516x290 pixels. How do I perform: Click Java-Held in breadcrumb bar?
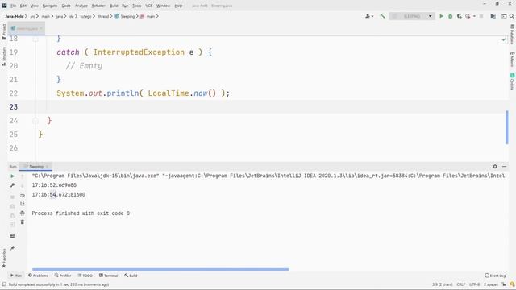15,16
